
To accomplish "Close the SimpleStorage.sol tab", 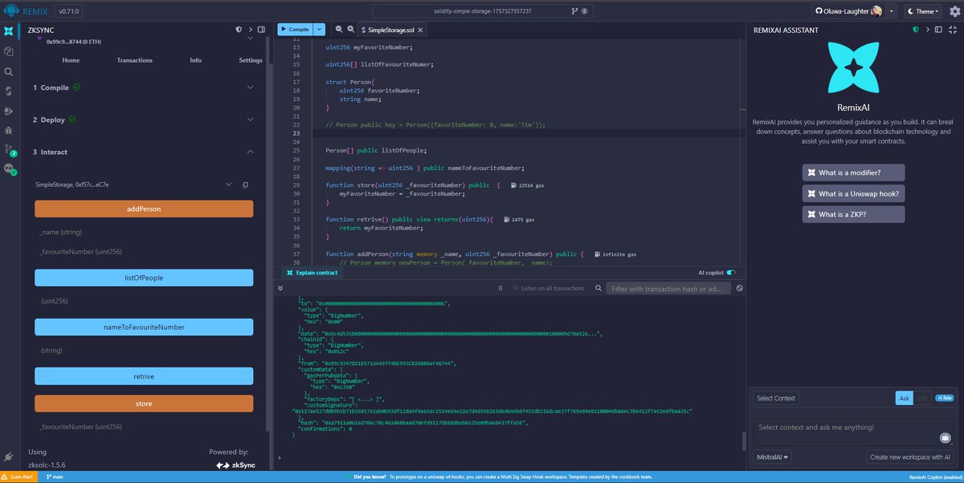I will [x=421, y=30].
